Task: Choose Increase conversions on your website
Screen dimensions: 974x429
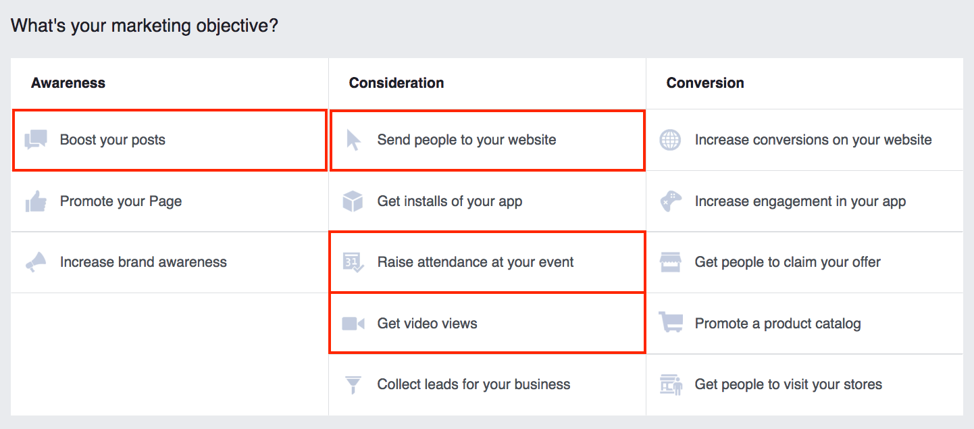Action: coord(813,140)
